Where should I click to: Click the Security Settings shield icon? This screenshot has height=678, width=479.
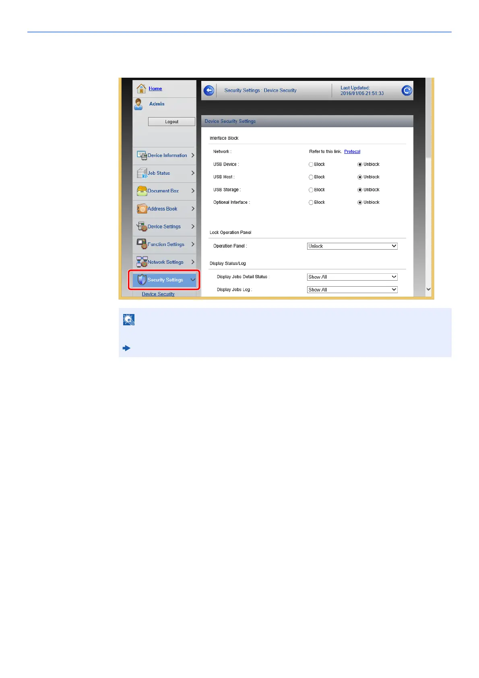coord(142,279)
